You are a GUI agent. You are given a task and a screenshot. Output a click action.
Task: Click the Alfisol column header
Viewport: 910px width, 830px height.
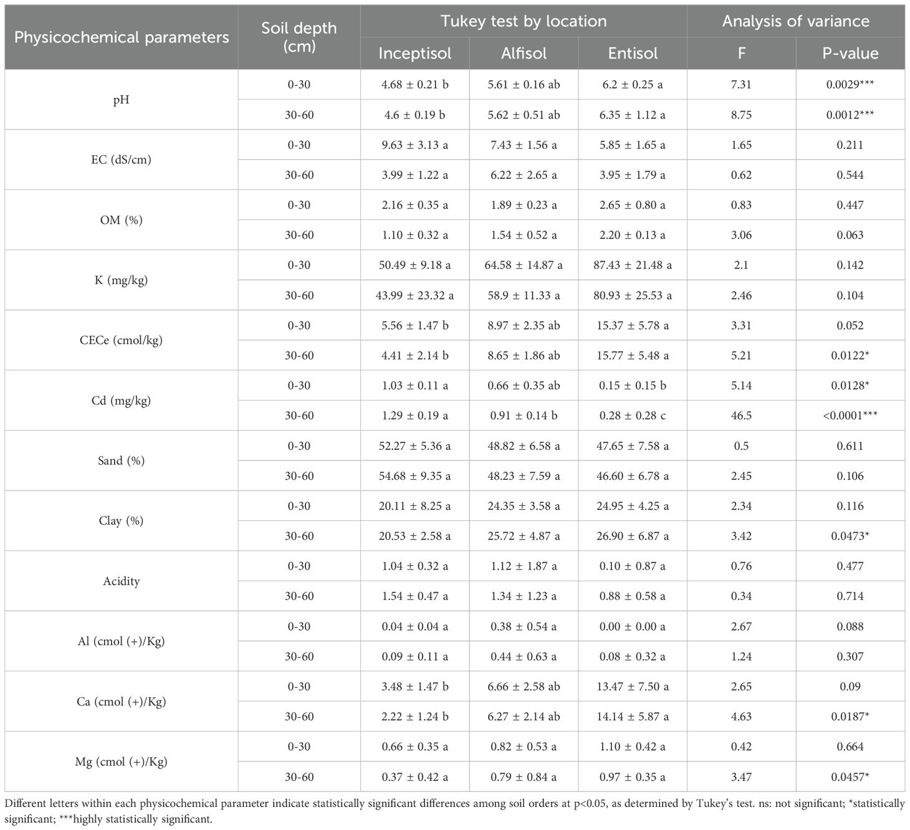[524, 53]
